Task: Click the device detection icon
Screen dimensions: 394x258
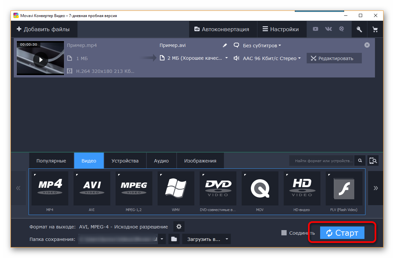Action: tap(373, 161)
